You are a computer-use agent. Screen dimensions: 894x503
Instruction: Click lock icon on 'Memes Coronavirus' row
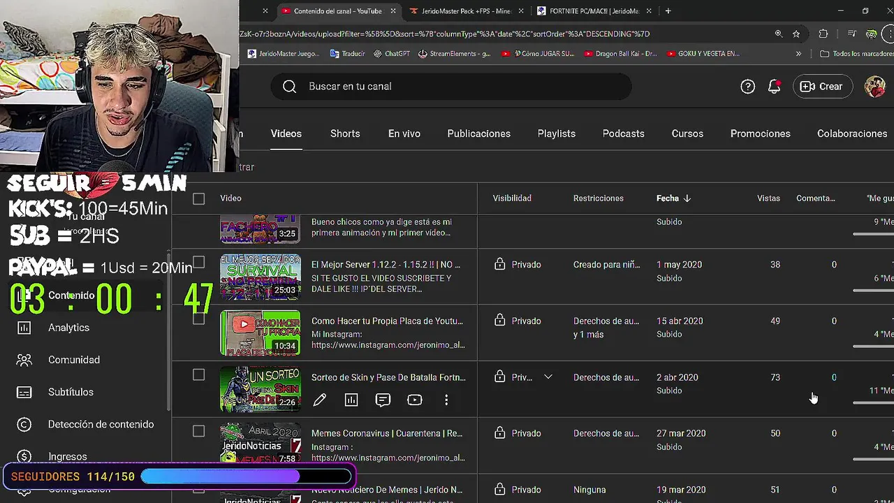pos(499,433)
